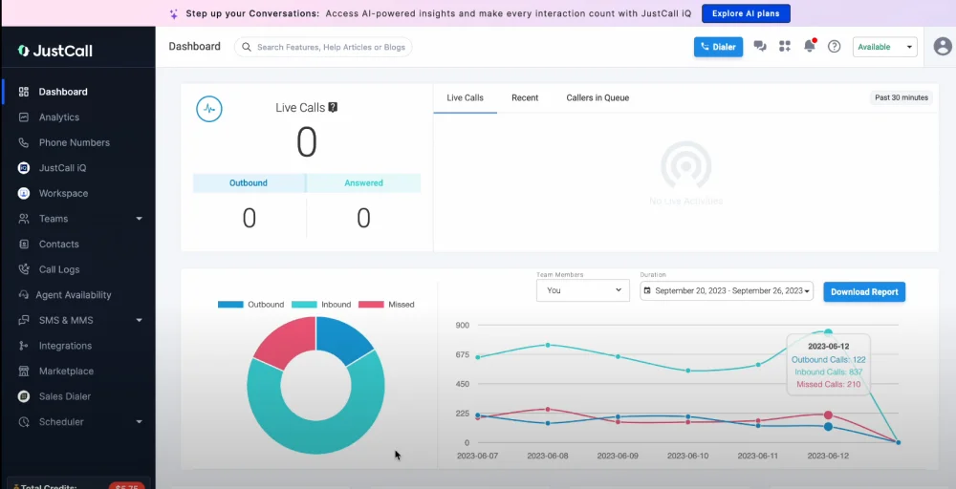
Task: Open the apps grid plus icon
Action: (785, 46)
